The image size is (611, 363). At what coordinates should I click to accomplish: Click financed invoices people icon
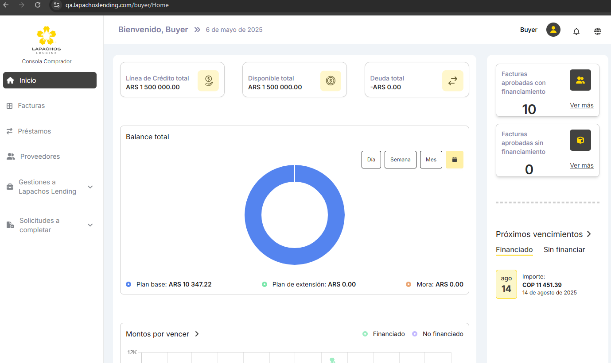tap(580, 80)
